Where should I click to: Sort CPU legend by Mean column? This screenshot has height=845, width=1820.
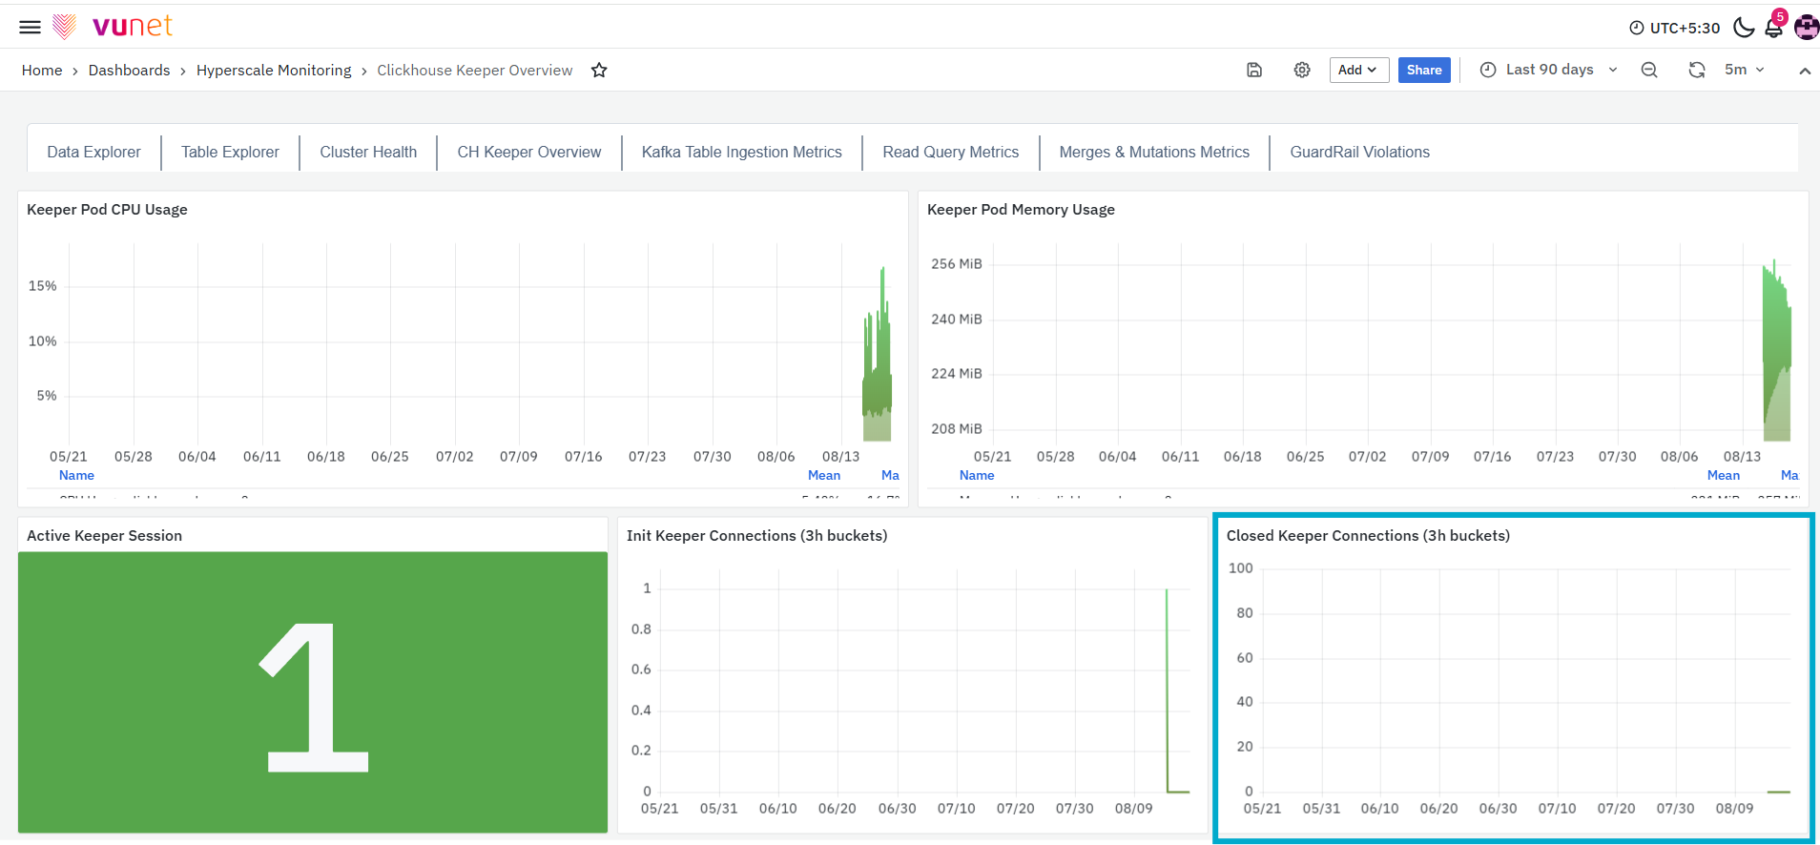point(824,475)
